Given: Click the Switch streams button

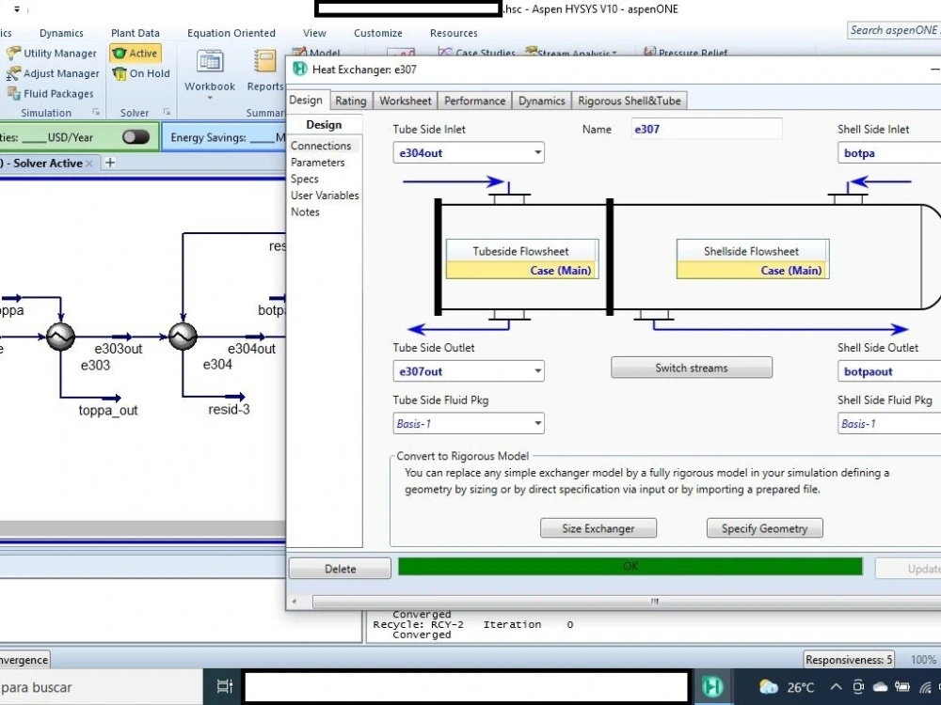Looking at the screenshot, I should 692,367.
